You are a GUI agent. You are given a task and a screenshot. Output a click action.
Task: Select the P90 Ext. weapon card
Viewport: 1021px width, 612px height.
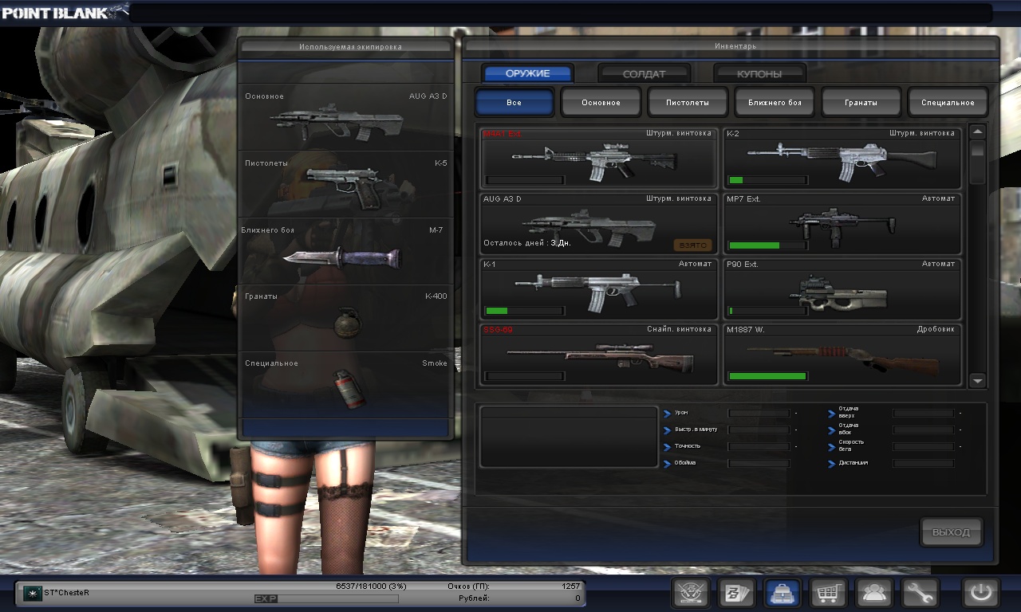click(x=842, y=289)
